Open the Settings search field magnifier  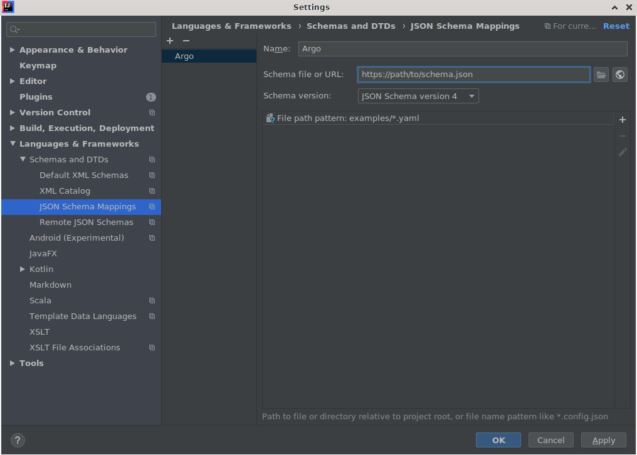(x=14, y=29)
